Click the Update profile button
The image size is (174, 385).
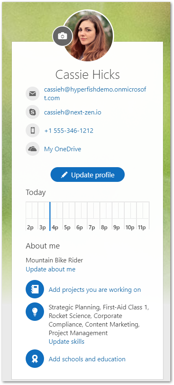pos(88,175)
